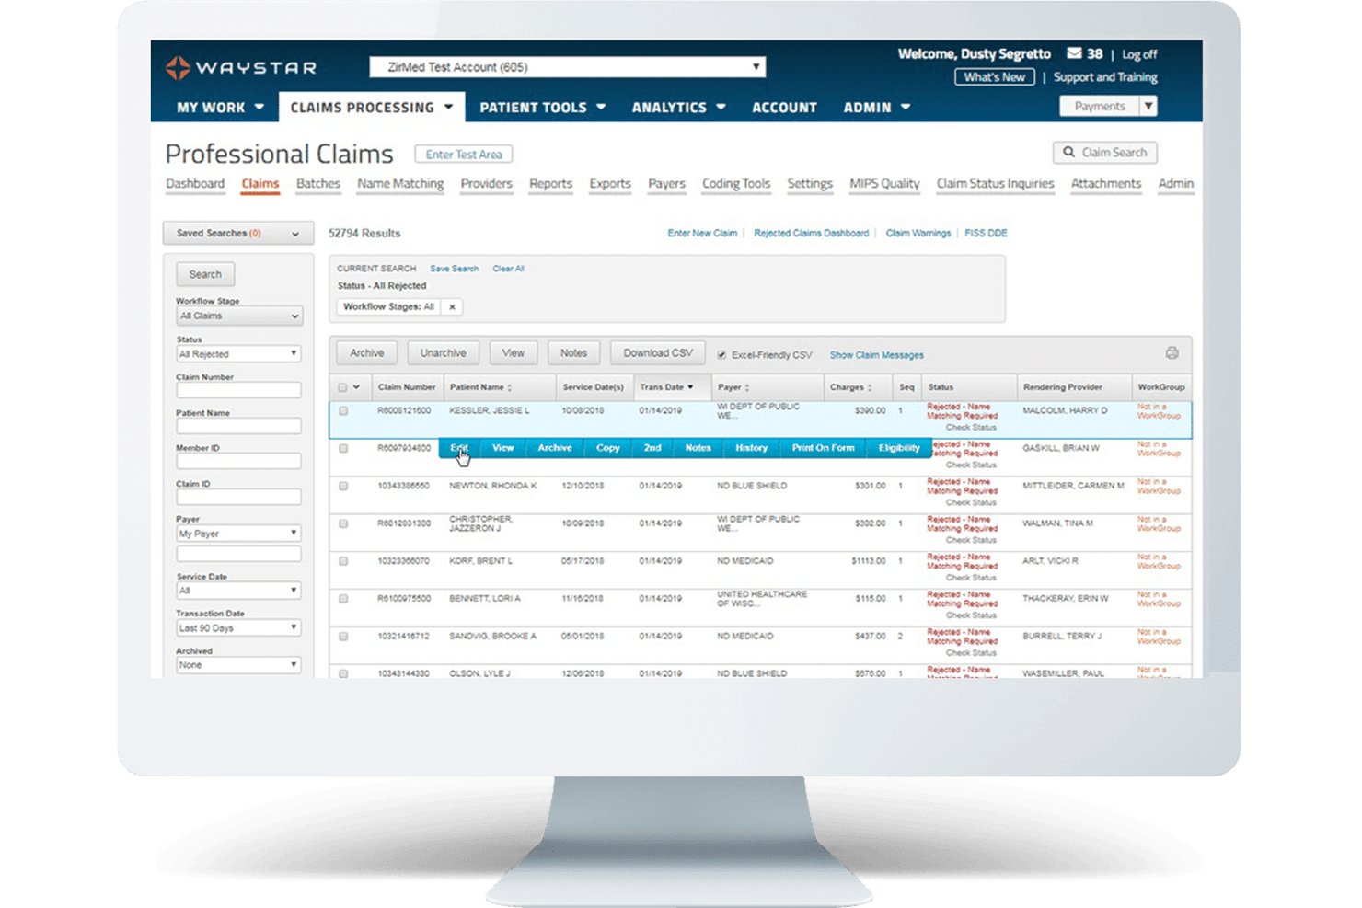The width and height of the screenshot is (1362, 908).
Task: Toggle Excel-Friendly CSV checkbox
Action: (721, 355)
